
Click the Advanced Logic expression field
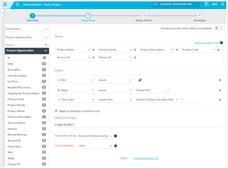tap(139, 125)
